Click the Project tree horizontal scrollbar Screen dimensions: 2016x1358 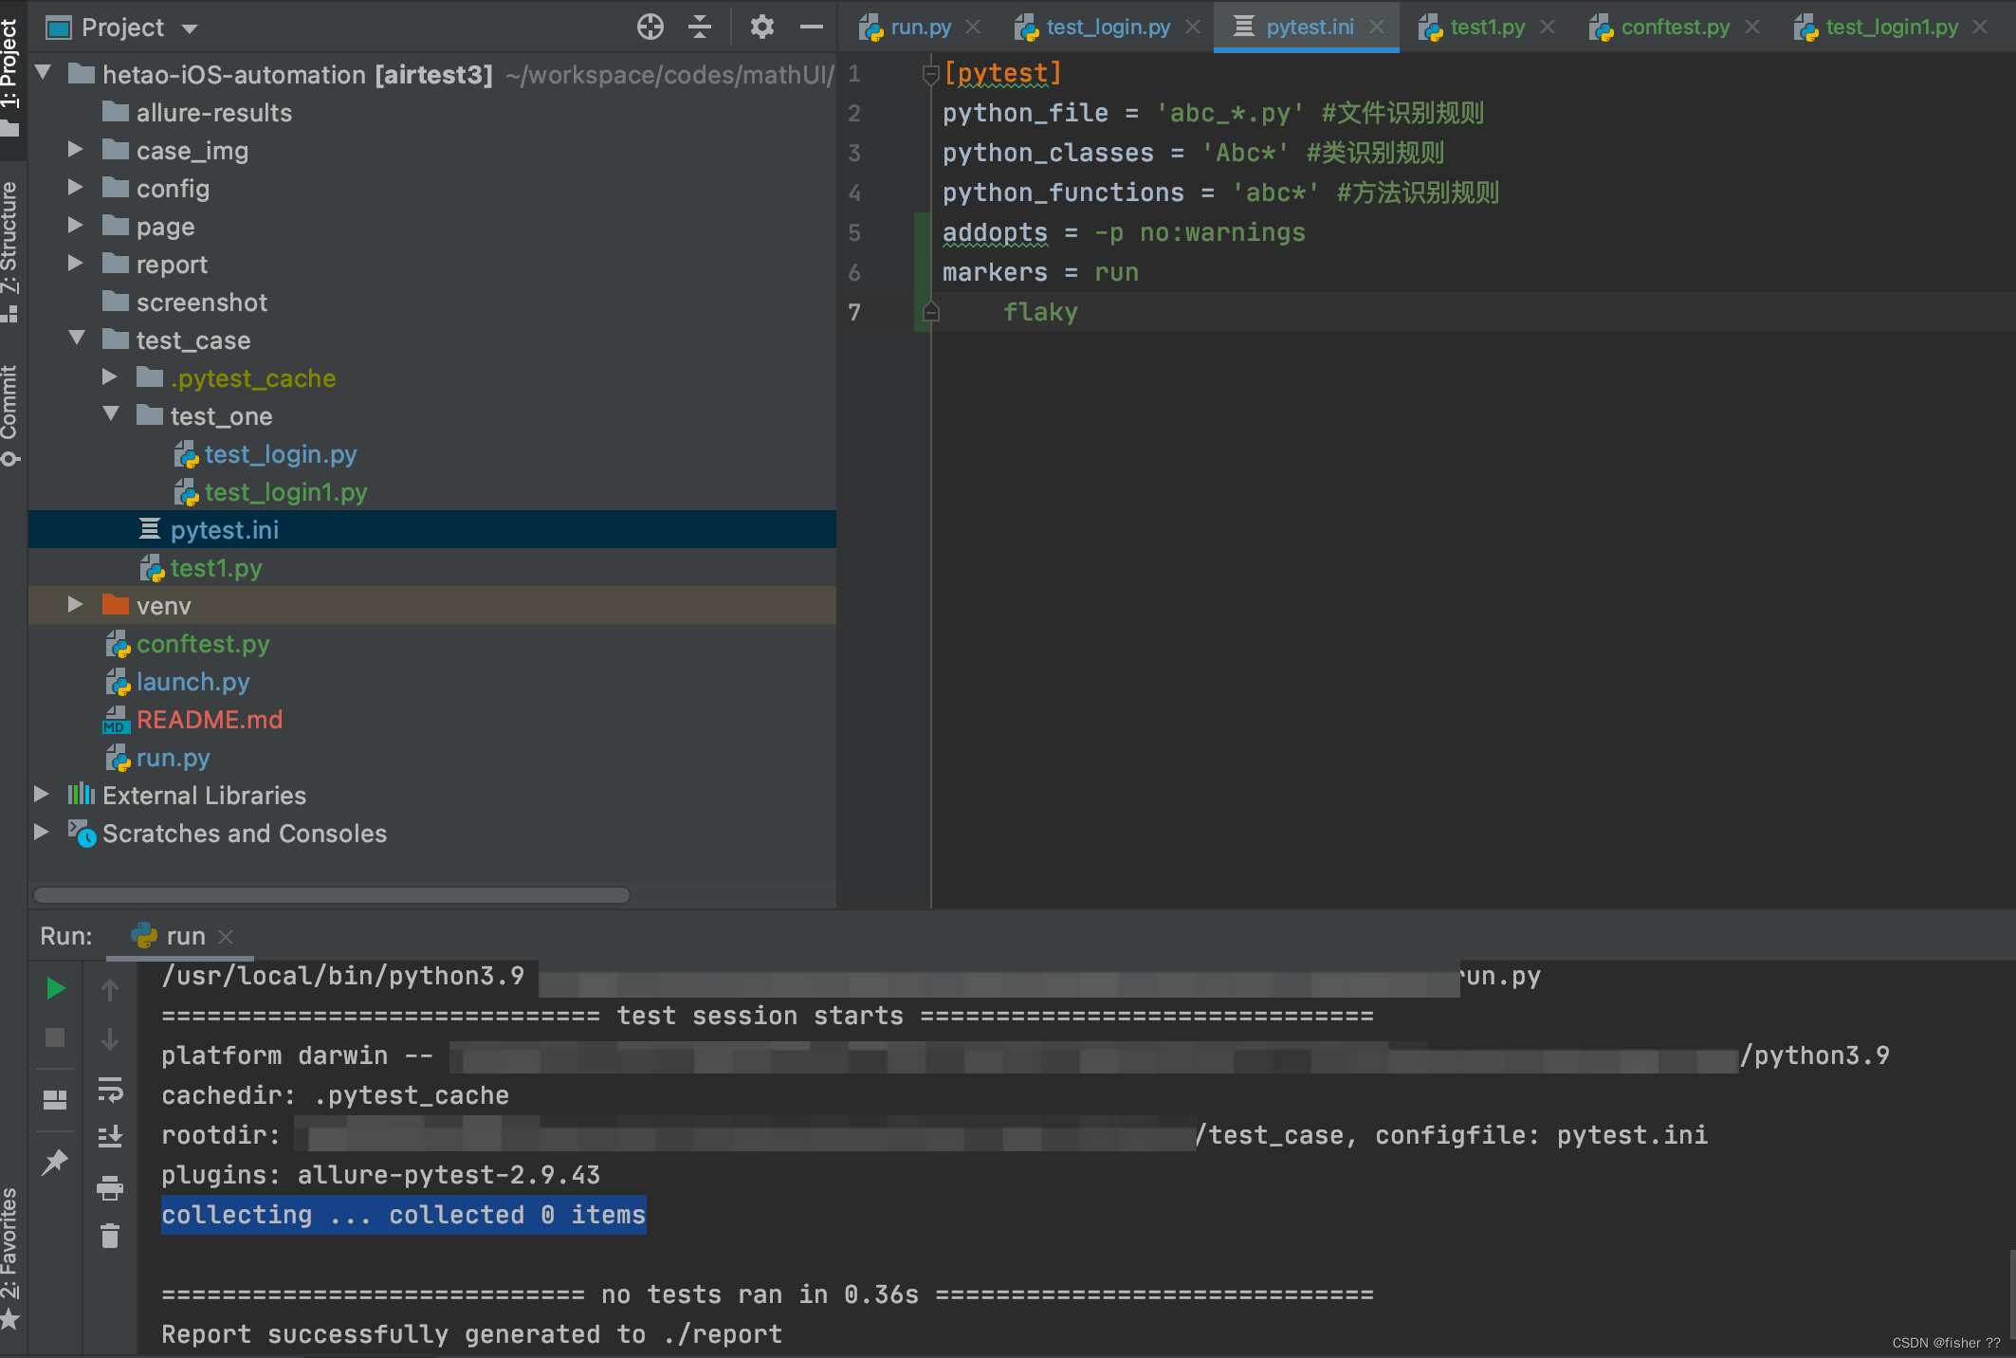332,895
